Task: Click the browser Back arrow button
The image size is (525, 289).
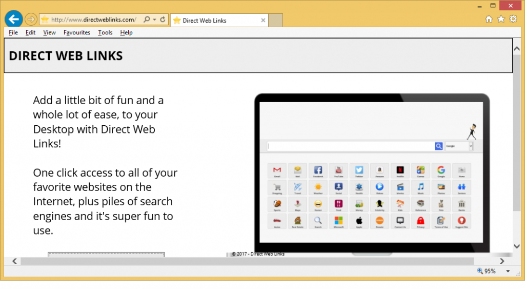Action: click(x=13, y=20)
